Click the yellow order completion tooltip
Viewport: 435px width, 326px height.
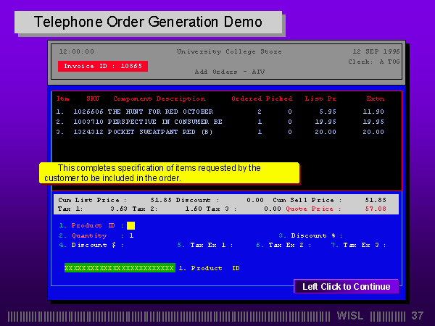[168, 172]
